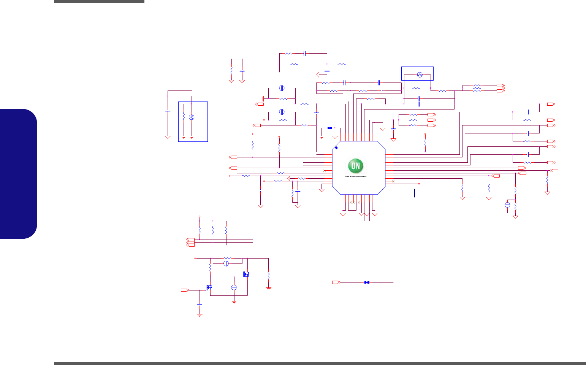Click the blue pin-1 marker on the chip corner
This screenshot has height=365, width=586.
(336, 148)
